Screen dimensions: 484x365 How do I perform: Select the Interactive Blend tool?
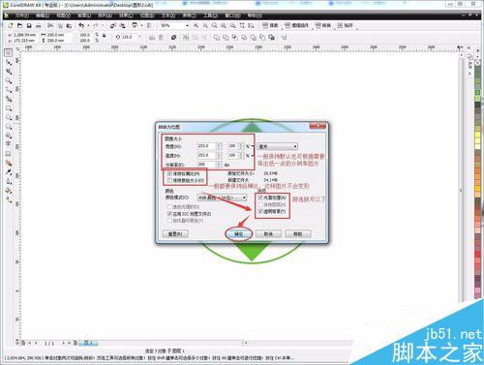pyautogui.click(x=9, y=163)
